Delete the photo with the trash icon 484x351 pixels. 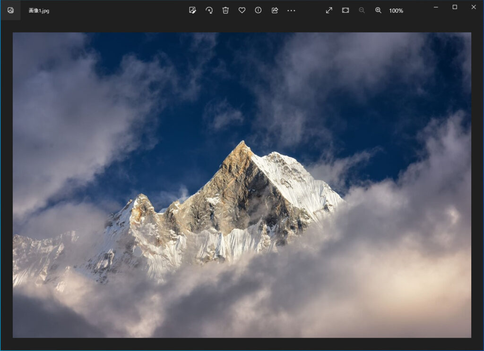(x=225, y=10)
